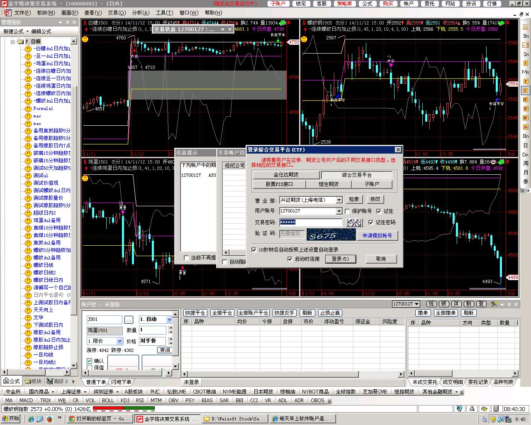Switch to quarterly (季) period
531x425 pixels.
526,181
